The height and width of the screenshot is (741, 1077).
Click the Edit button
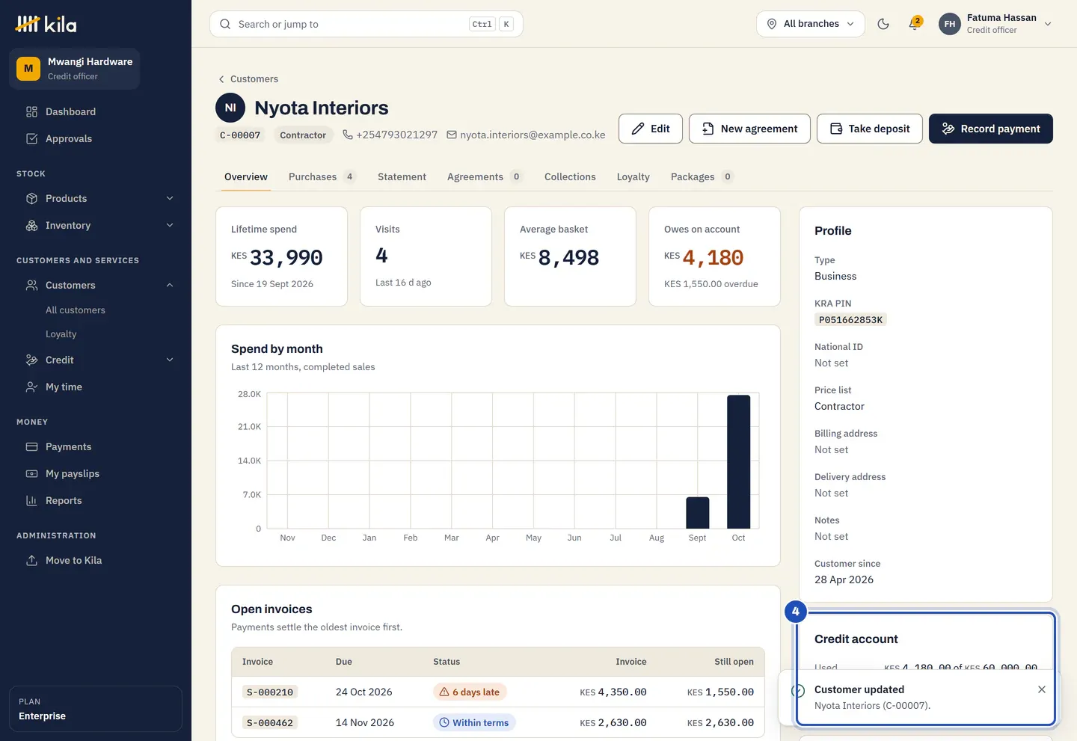tap(651, 129)
